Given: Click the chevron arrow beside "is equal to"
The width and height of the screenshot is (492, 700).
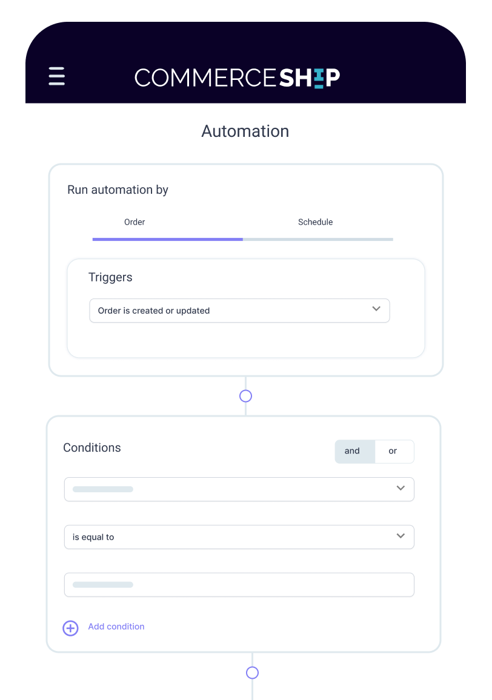Looking at the screenshot, I should coord(401,536).
